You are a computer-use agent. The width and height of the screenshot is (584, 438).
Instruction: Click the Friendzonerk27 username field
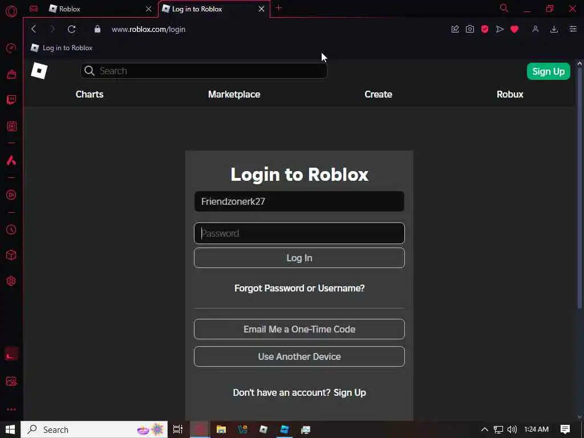299,201
